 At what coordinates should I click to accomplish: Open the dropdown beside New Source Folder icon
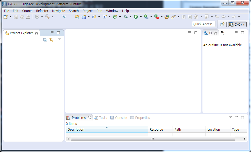coord(99,17)
